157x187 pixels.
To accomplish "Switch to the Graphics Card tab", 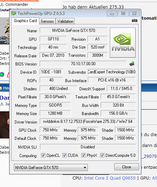I will tap(25, 21).
